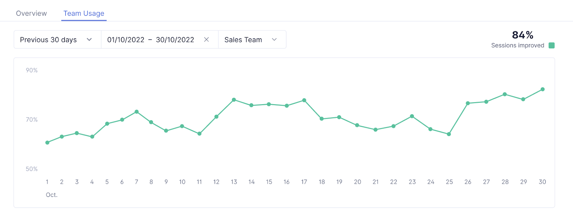This screenshot has height=213, width=573.
Task: Click the Oct 25 low data point
Action: (x=449, y=134)
